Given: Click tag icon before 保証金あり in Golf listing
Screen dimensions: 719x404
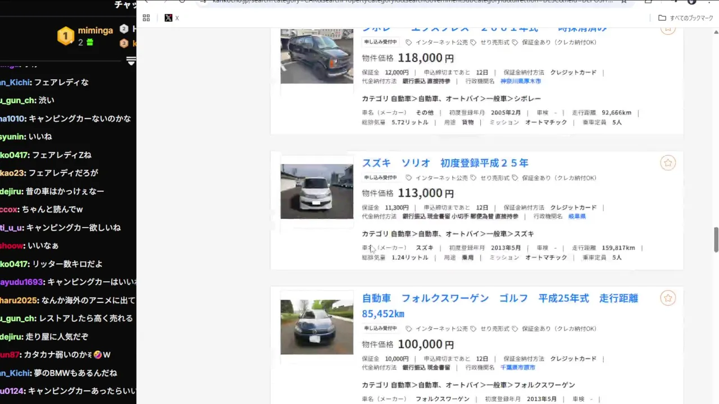Looking at the screenshot, I should [x=515, y=329].
